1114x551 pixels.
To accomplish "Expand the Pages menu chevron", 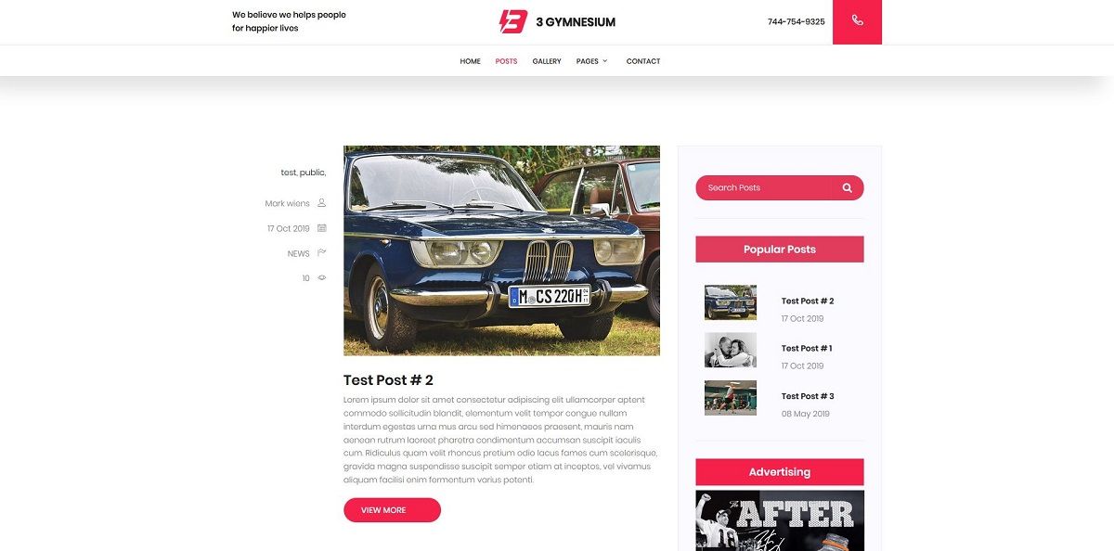I will pyautogui.click(x=605, y=61).
